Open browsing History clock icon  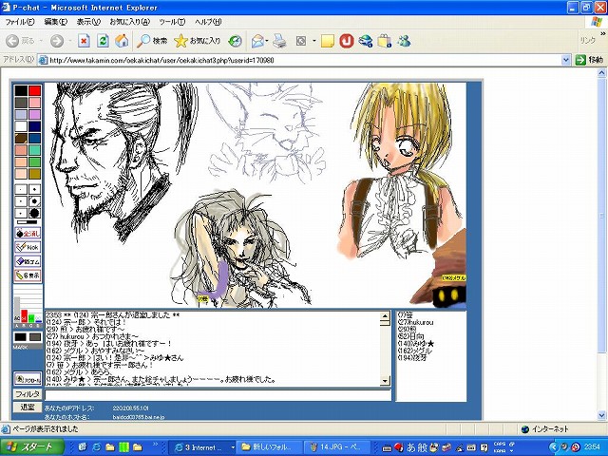(235, 41)
